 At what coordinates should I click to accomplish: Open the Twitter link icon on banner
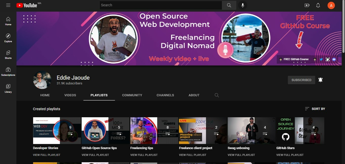tap(321, 59)
